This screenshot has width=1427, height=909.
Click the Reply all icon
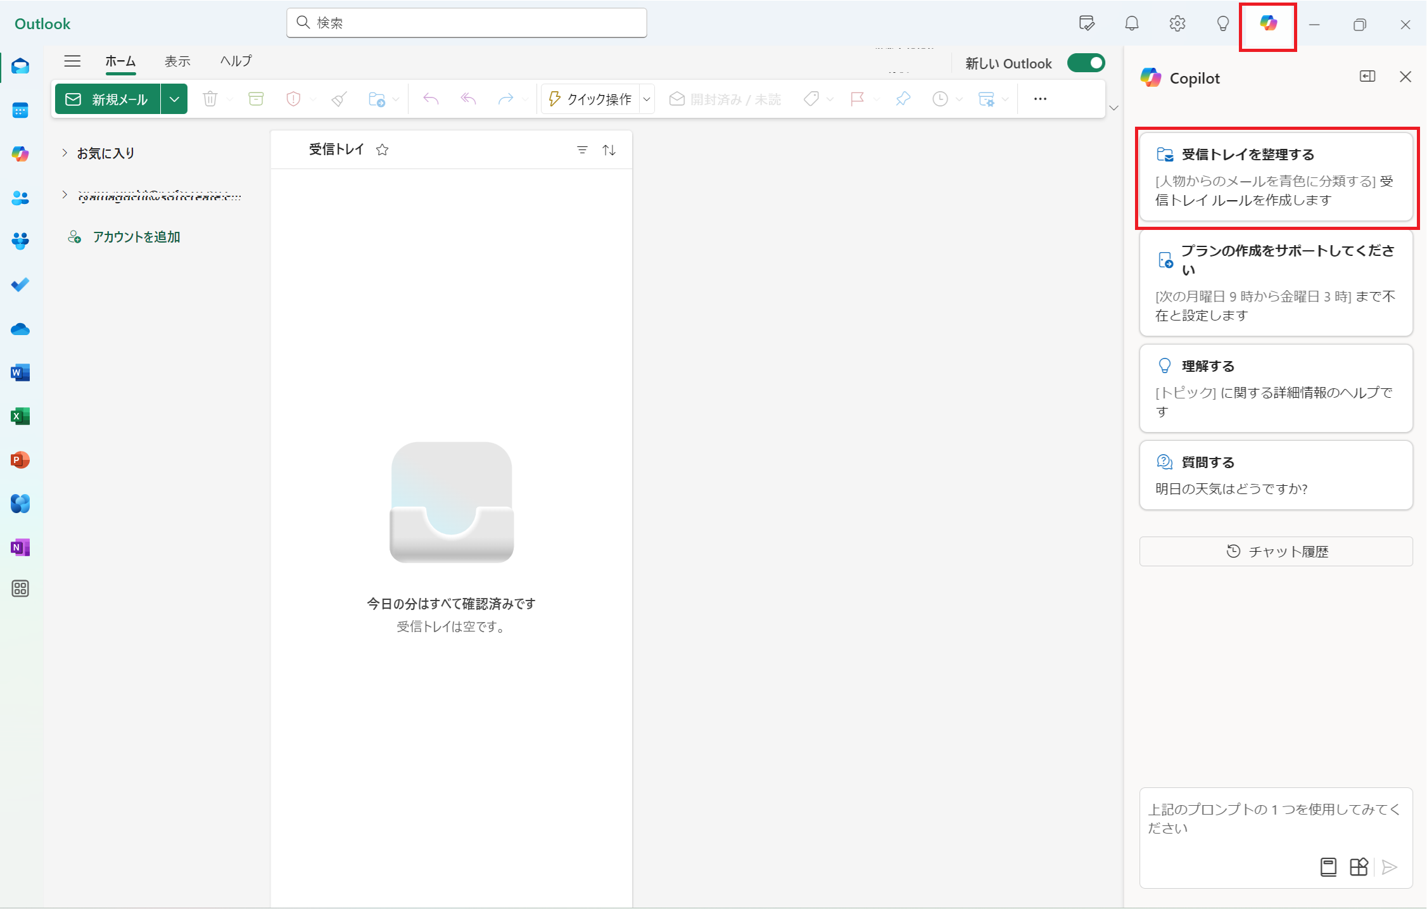pyautogui.click(x=468, y=99)
